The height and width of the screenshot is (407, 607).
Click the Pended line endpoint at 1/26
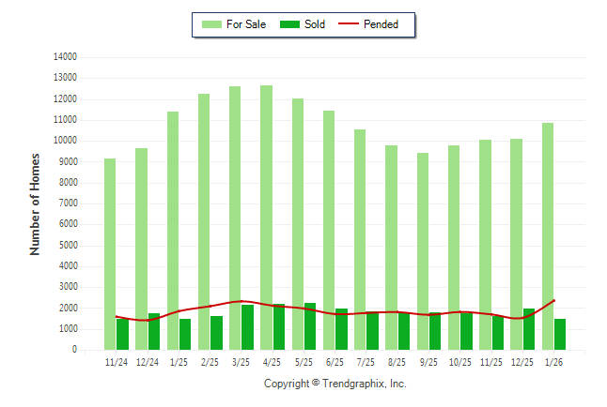[554, 300]
